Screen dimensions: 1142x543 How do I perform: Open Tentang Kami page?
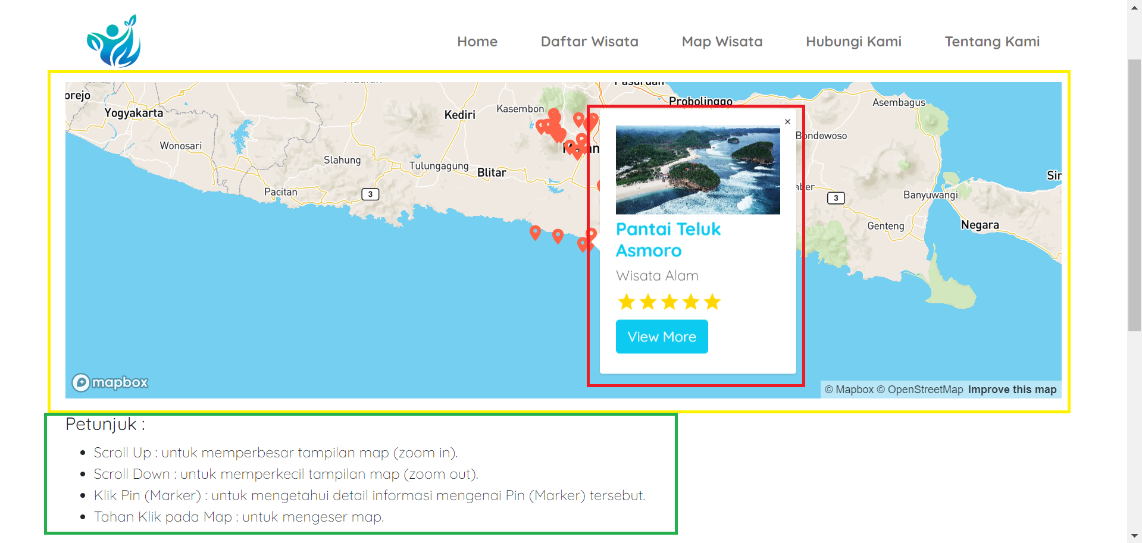tap(992, 42)
